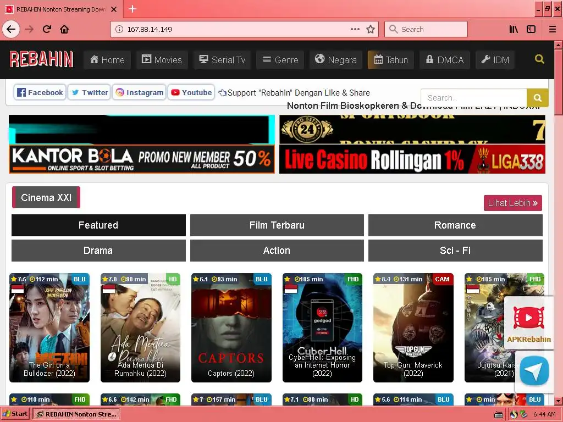
Task: Select the Film Terbaru tab
Action: [x=277, y=225]
